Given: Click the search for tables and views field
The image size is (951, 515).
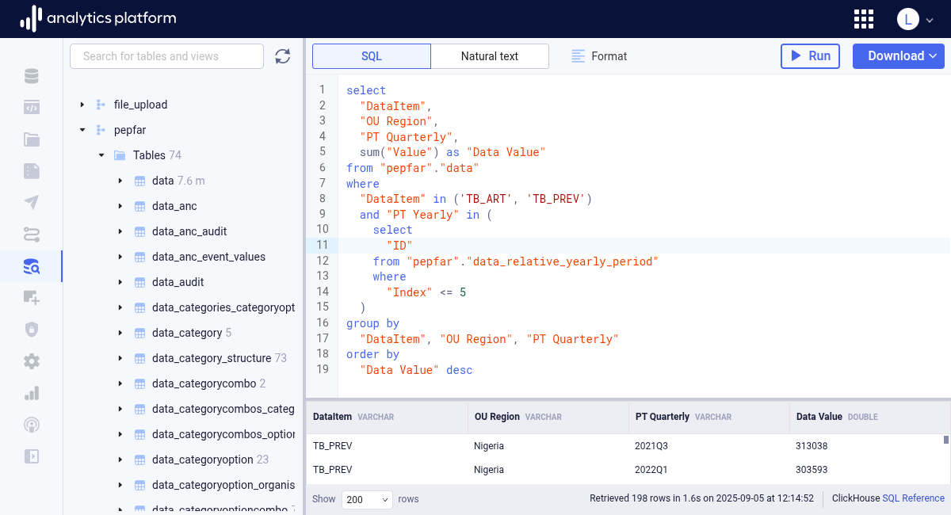Looking at the screenshot, I should (x=166, y=56).
